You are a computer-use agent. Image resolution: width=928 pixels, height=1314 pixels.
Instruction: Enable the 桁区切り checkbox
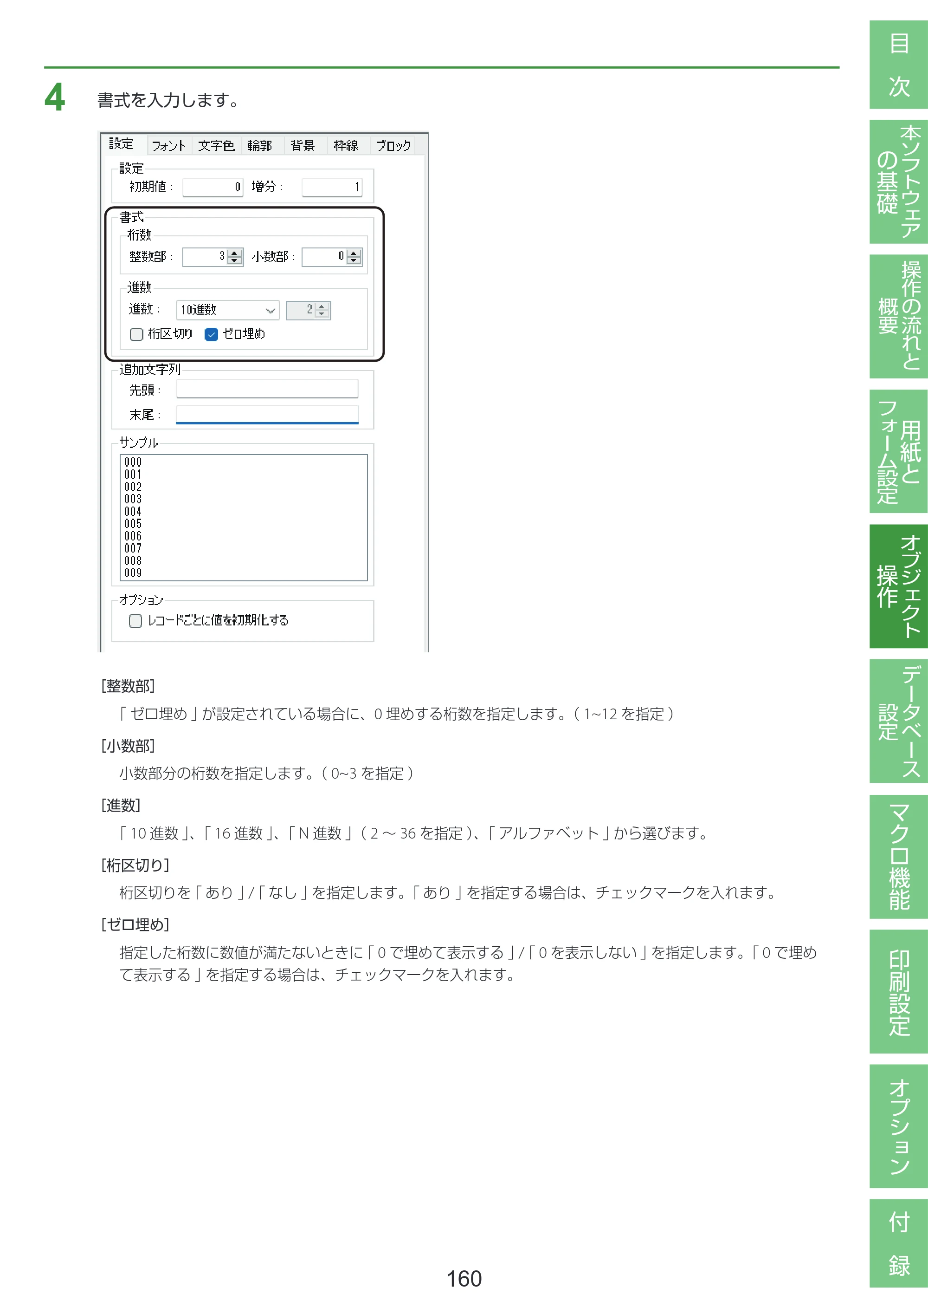[x=136, y=334]
